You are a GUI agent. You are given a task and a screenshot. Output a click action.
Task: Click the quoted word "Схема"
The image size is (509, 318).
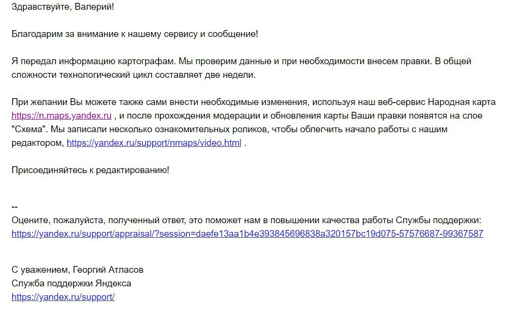click(x=29, y=129)
